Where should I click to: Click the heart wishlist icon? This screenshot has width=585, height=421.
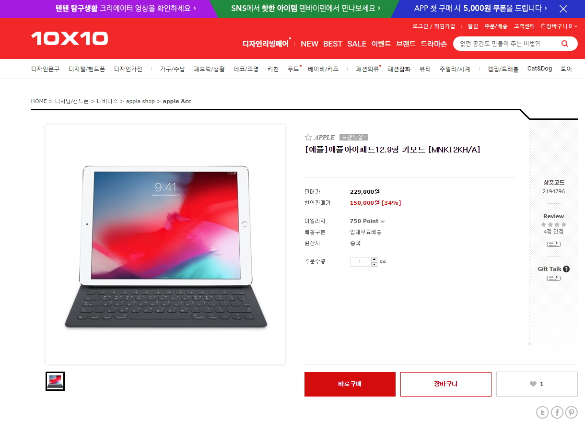pos(533,384)
